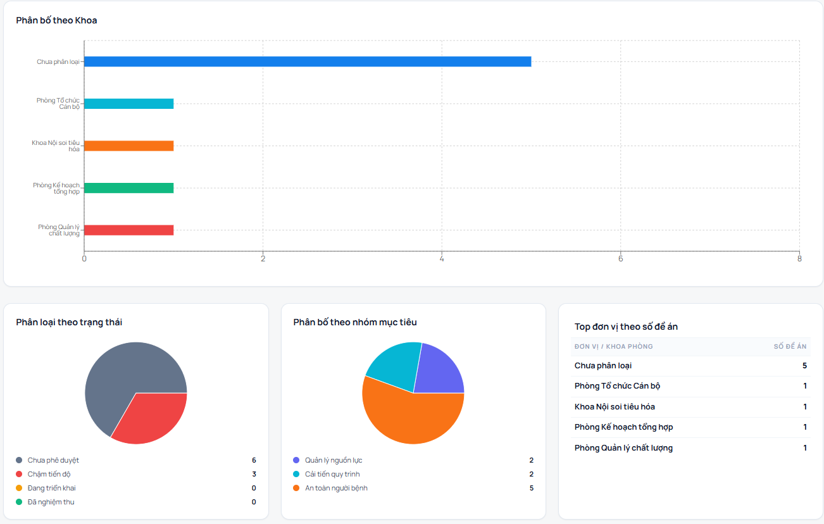The image size is (824, 524).
Task: Click the ĐƠN VỊ / KHOA PHÒNG column header
Action: pos(613,346)
